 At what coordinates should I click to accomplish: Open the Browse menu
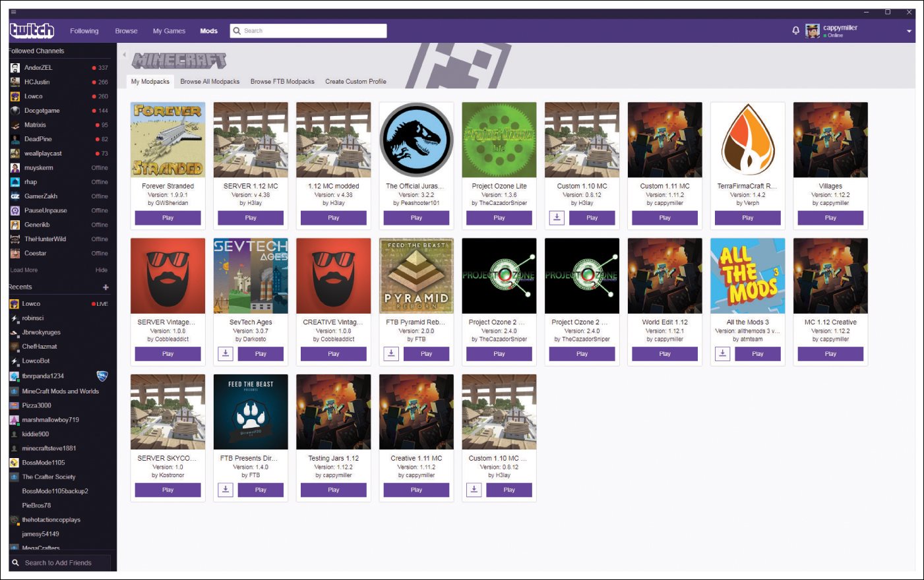click(126, 31)
